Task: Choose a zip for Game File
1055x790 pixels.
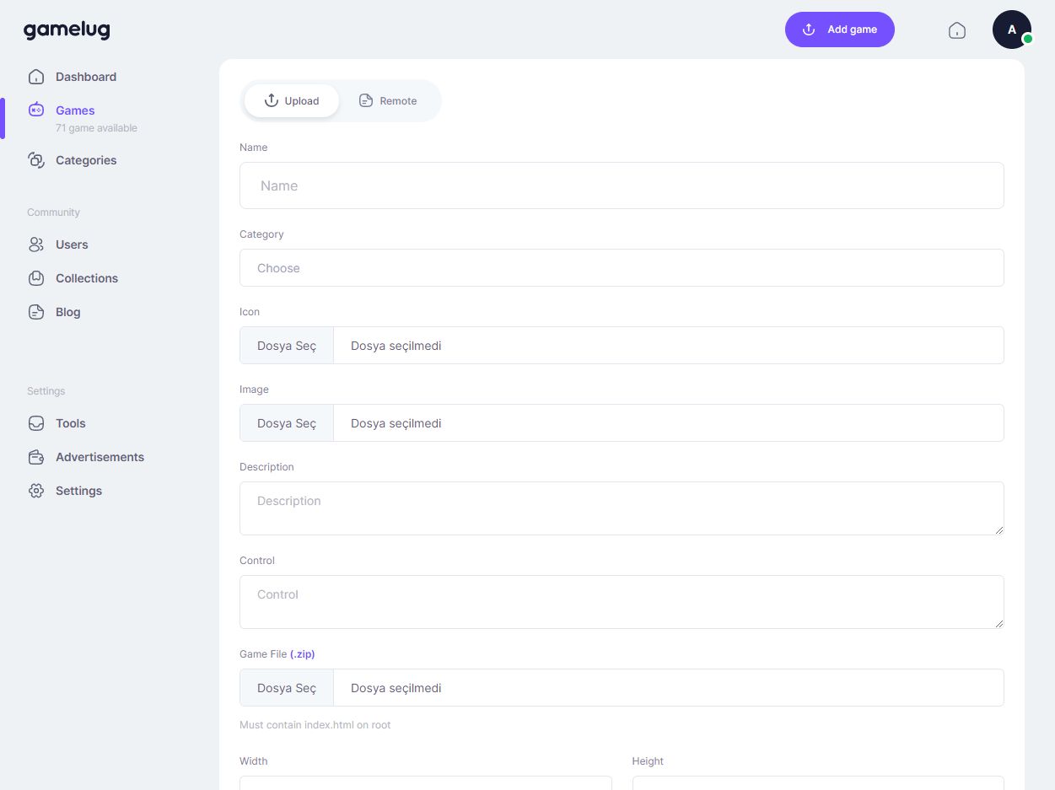Action: 287,688
